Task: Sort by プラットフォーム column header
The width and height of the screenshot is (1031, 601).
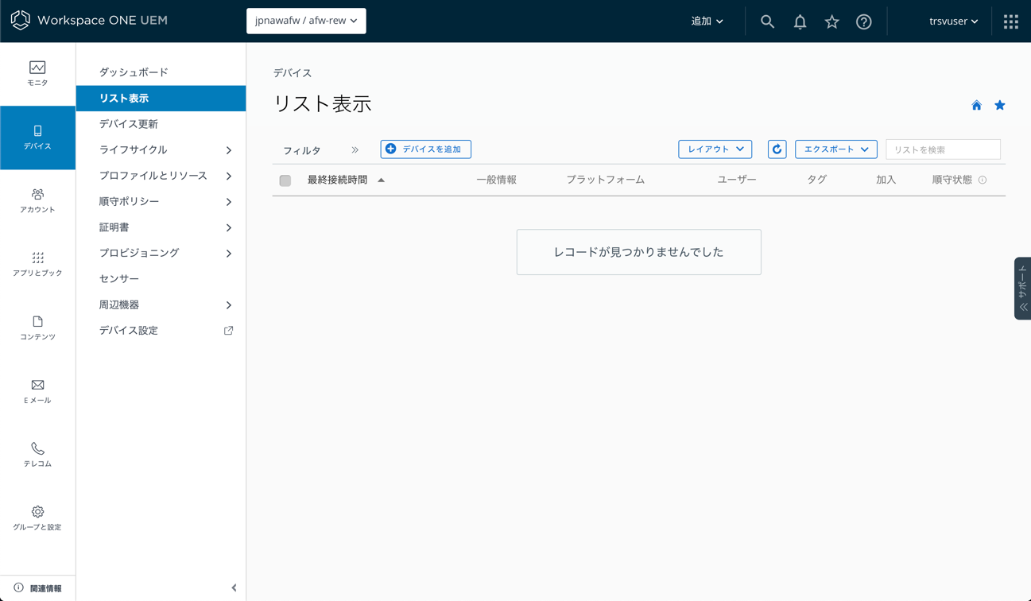Action: (x=605, y=180)
